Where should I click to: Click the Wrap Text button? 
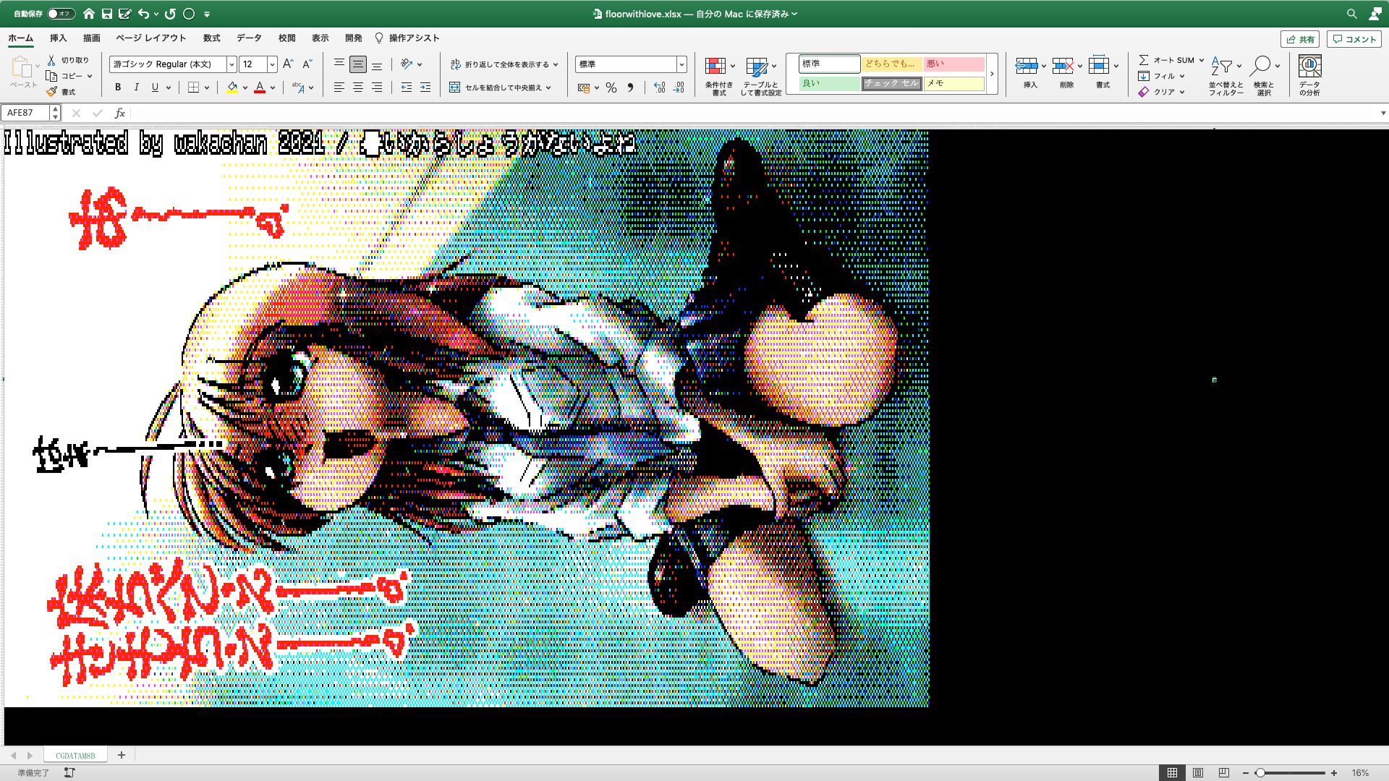504,64
